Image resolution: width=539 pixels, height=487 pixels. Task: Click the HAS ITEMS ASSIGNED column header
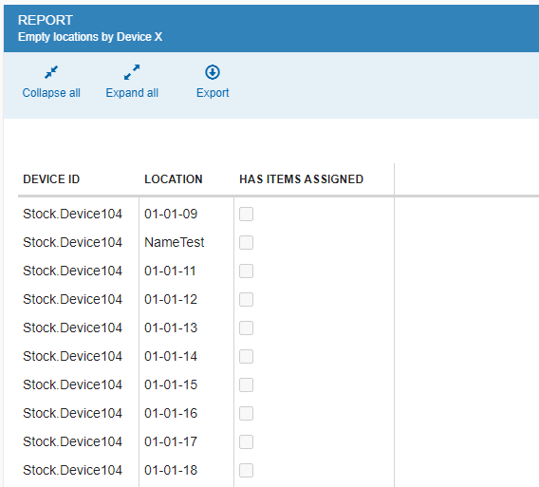pos(301,179)
